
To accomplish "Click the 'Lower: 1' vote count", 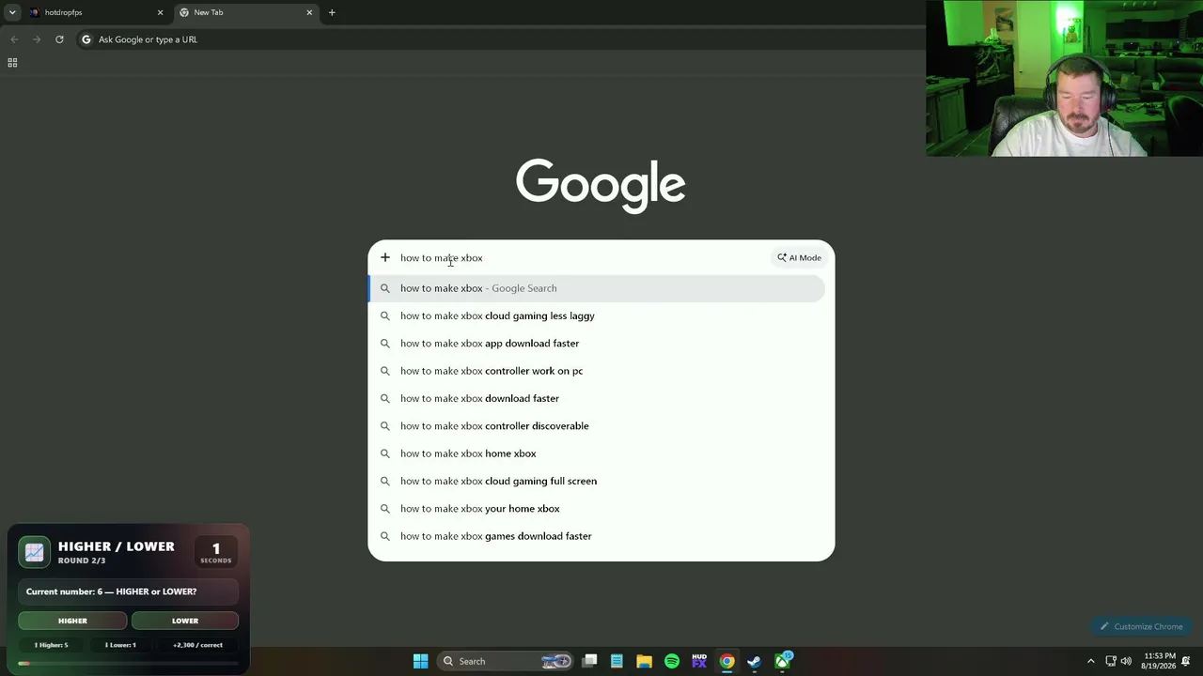I will (x=120, y=645).
